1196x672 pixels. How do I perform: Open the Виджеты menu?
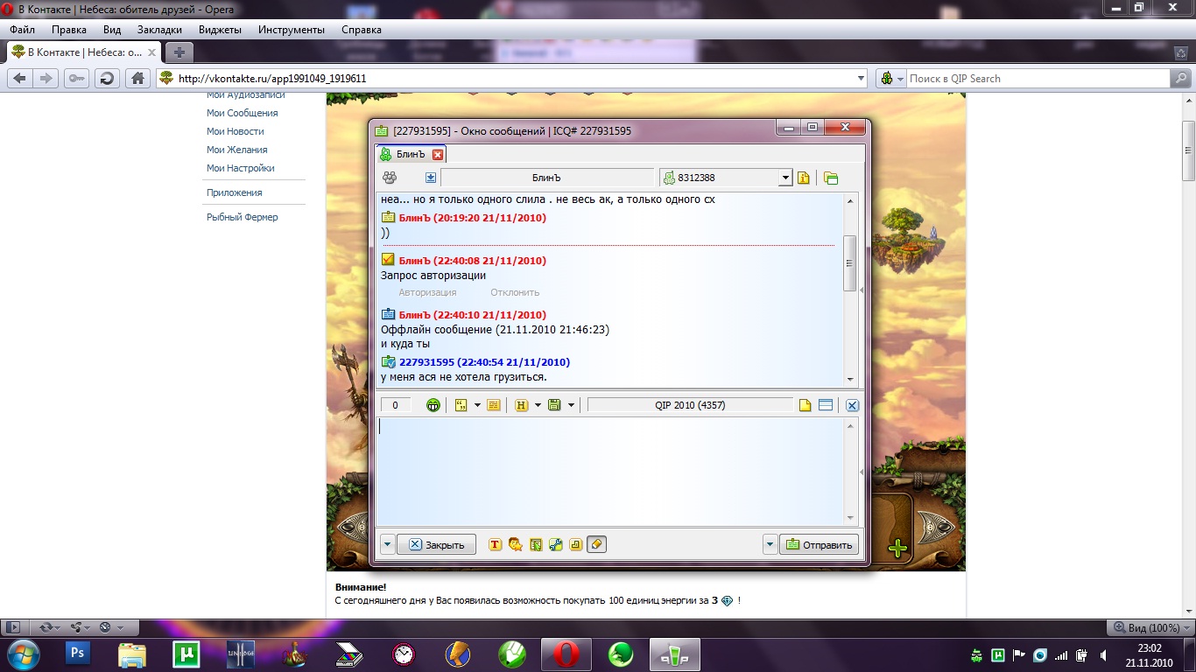pyautogui.click(x=220, y=29)
